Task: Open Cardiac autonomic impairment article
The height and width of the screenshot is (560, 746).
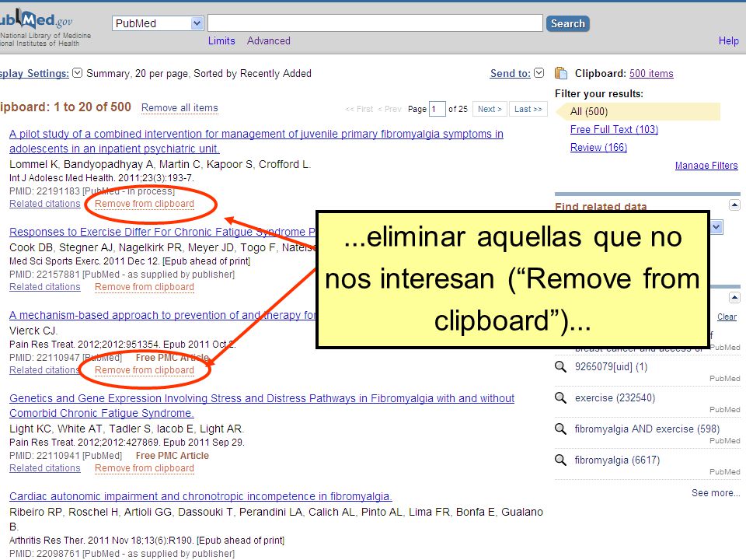Action: (200, 496)
